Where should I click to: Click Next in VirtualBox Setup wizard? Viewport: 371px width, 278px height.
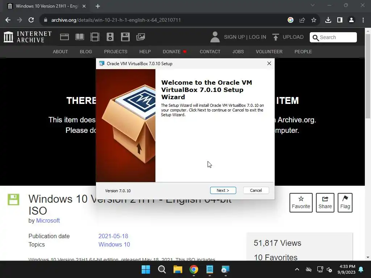223,190
